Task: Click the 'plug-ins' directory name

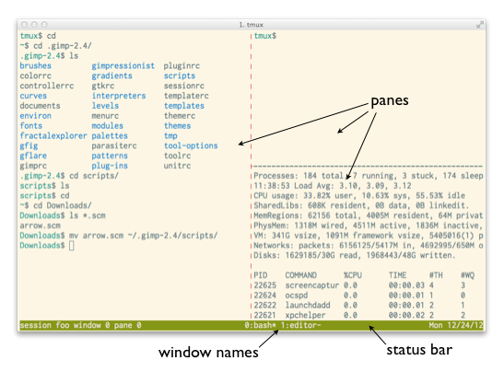Action: 110,166
